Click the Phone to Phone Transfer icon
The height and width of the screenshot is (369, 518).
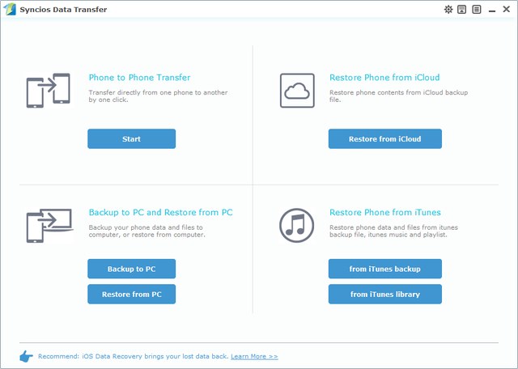[x=45, y=90]
